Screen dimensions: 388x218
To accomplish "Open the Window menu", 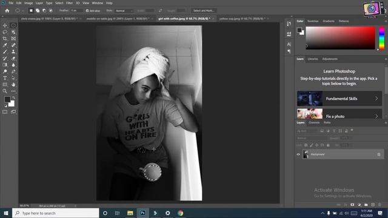I will coord(97,3).
